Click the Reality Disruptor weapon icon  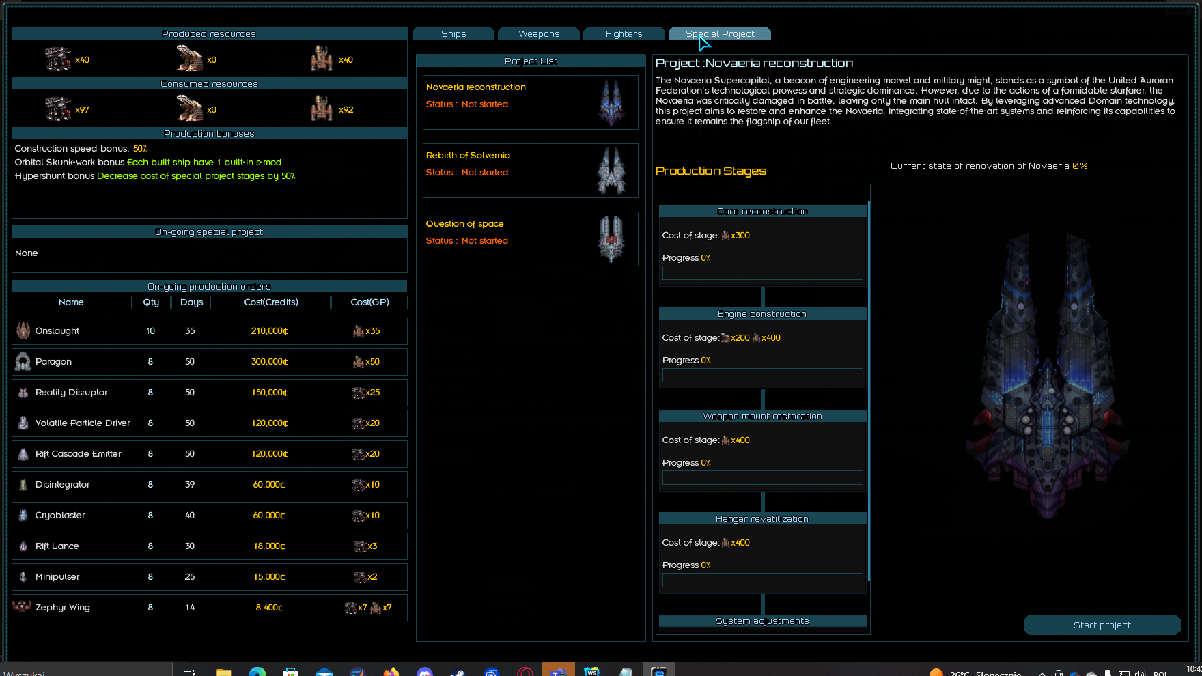point(23,393)
